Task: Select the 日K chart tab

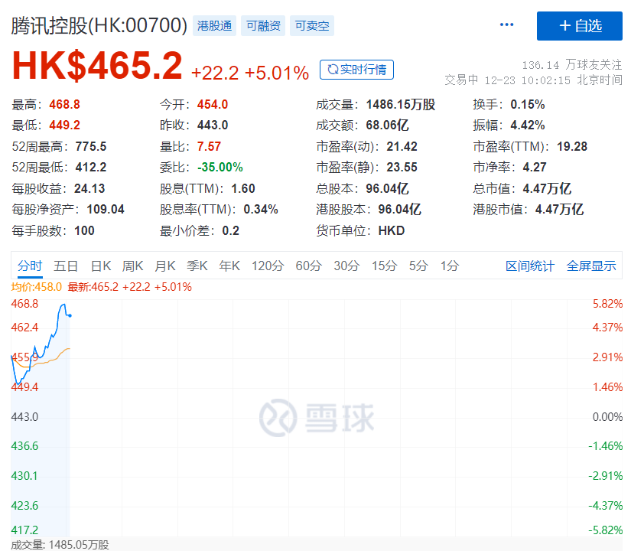Action: point(101,266)
